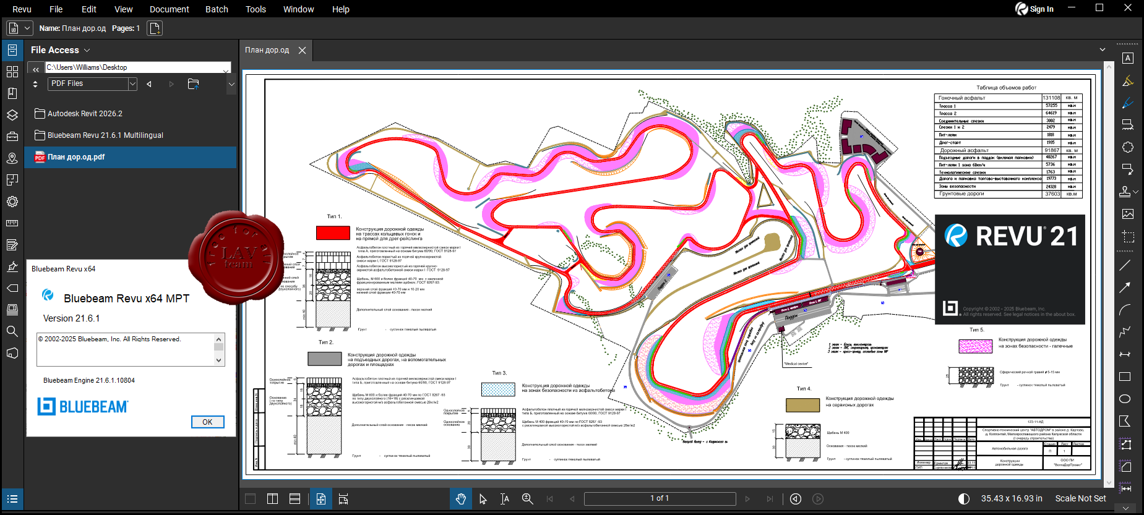Select the Arc tool
Image resolution: width=1144 pixels, height=515 pixels.
tap(1125, 310)
